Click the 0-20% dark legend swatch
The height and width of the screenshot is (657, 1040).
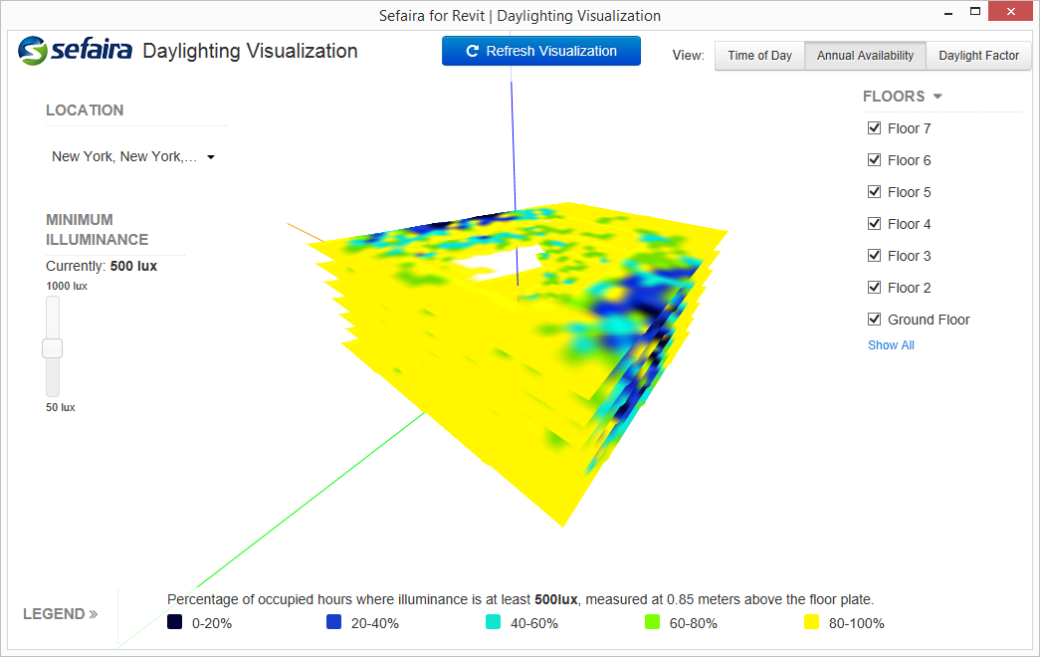click(175, 623)
